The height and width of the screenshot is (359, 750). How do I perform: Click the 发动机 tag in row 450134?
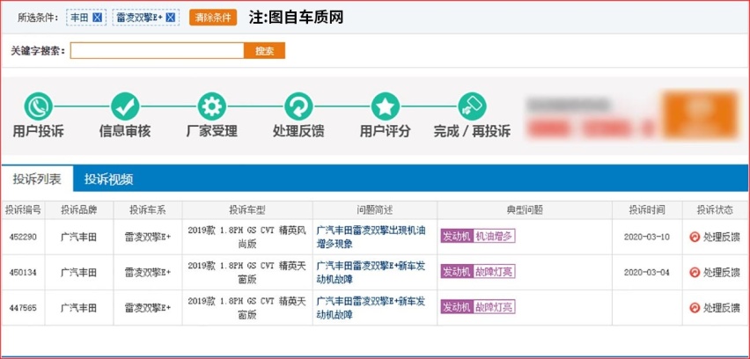pos(457,272)
